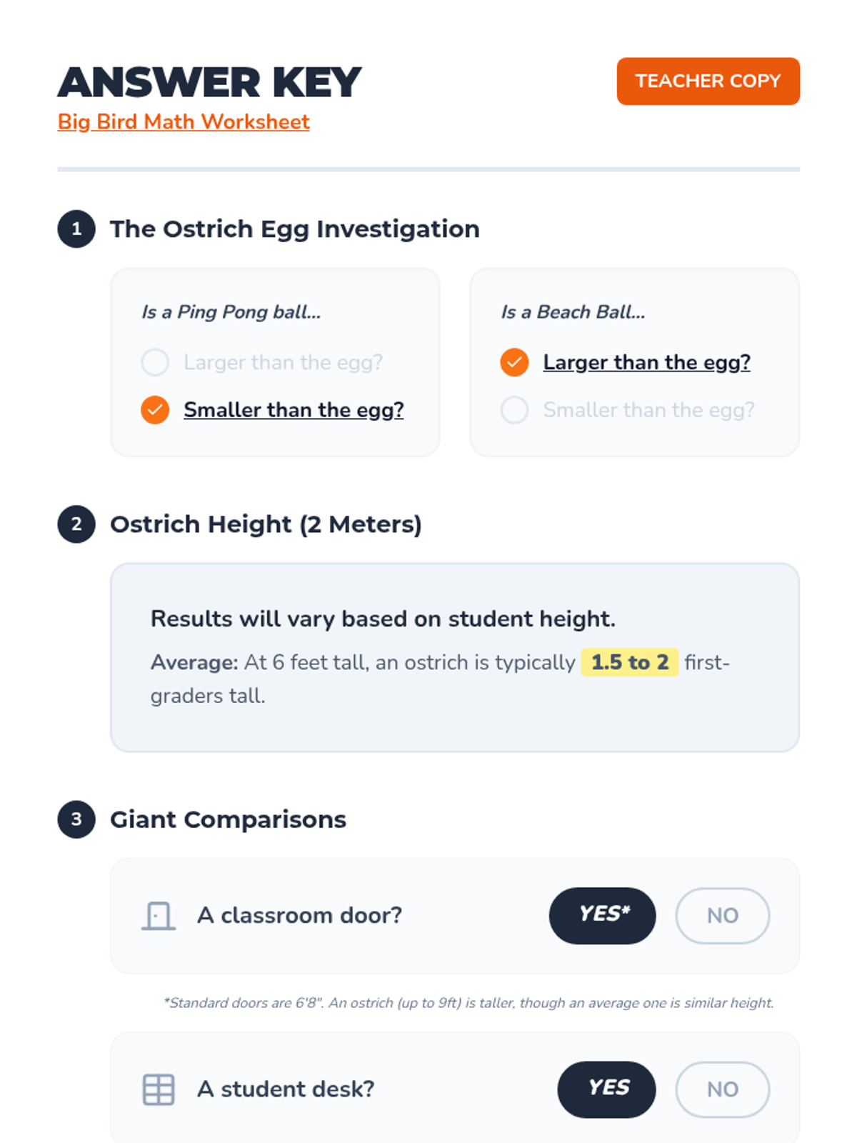857x1143 pixels.
Task: Select Ping Pong 'Larger than the egg?' radio
Action: point(155,362)
